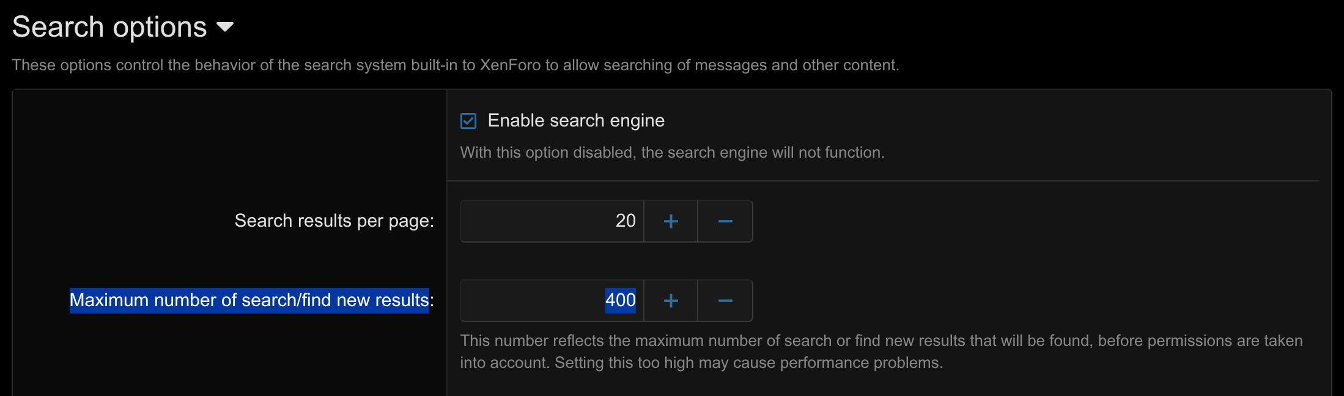Click the divider line below Enable search engine

(x=882, y=181)
